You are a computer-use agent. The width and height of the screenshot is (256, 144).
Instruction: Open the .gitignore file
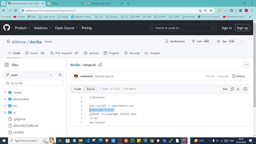point(20,119)
